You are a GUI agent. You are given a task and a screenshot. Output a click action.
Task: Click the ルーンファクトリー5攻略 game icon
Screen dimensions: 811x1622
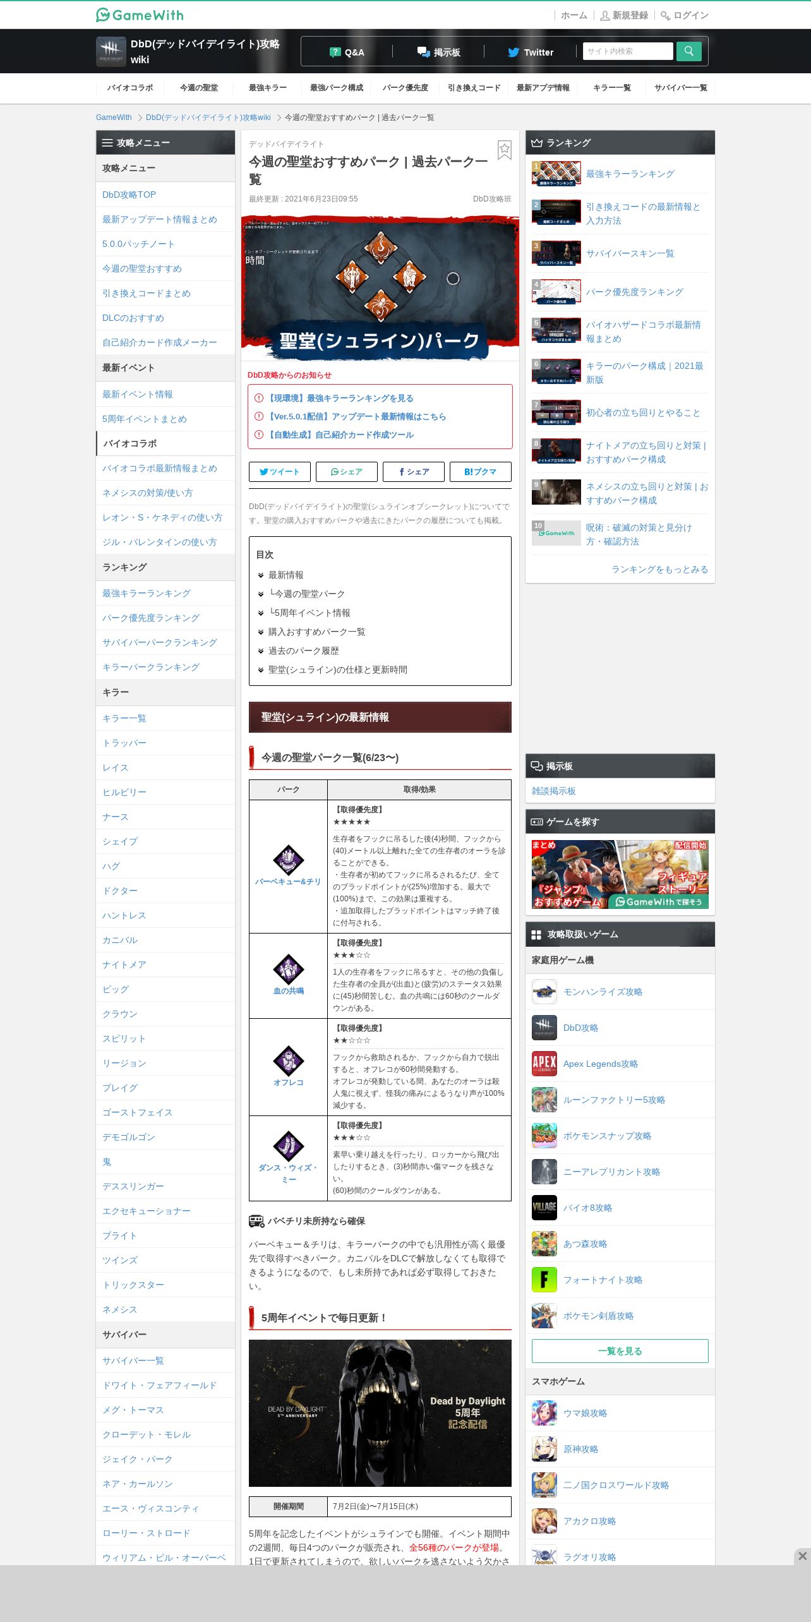tap(544, 1100)
